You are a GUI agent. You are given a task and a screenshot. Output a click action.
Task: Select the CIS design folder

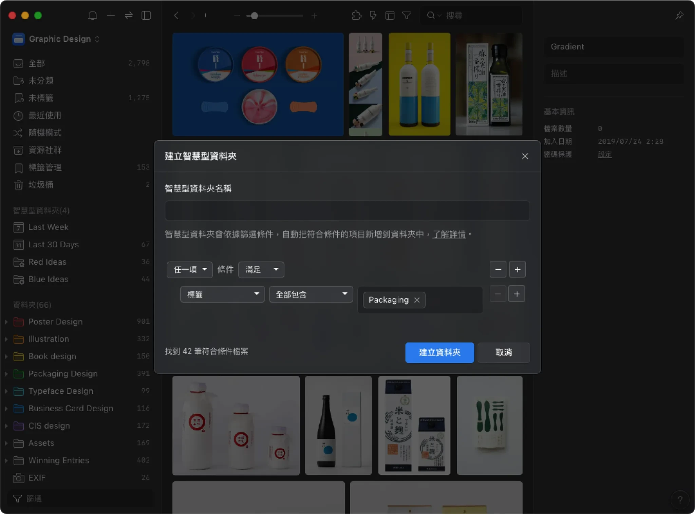coord(81,426)
